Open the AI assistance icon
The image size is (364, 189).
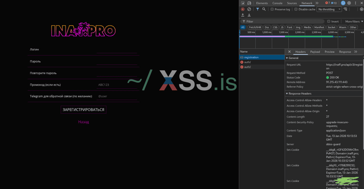[343, 3]
